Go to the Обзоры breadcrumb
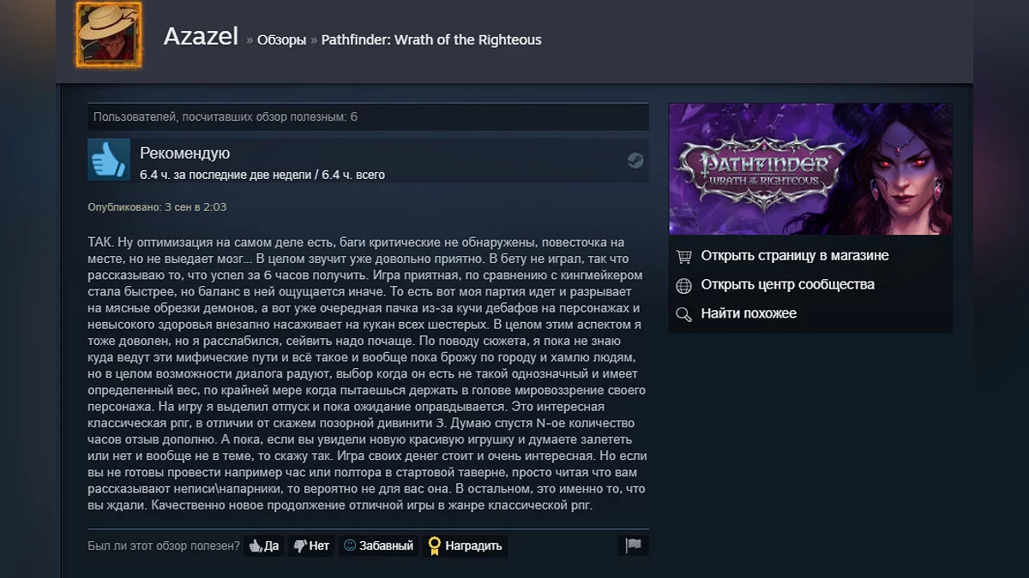The height and width of the screenshot is (578, 1029). coord(281,39)
